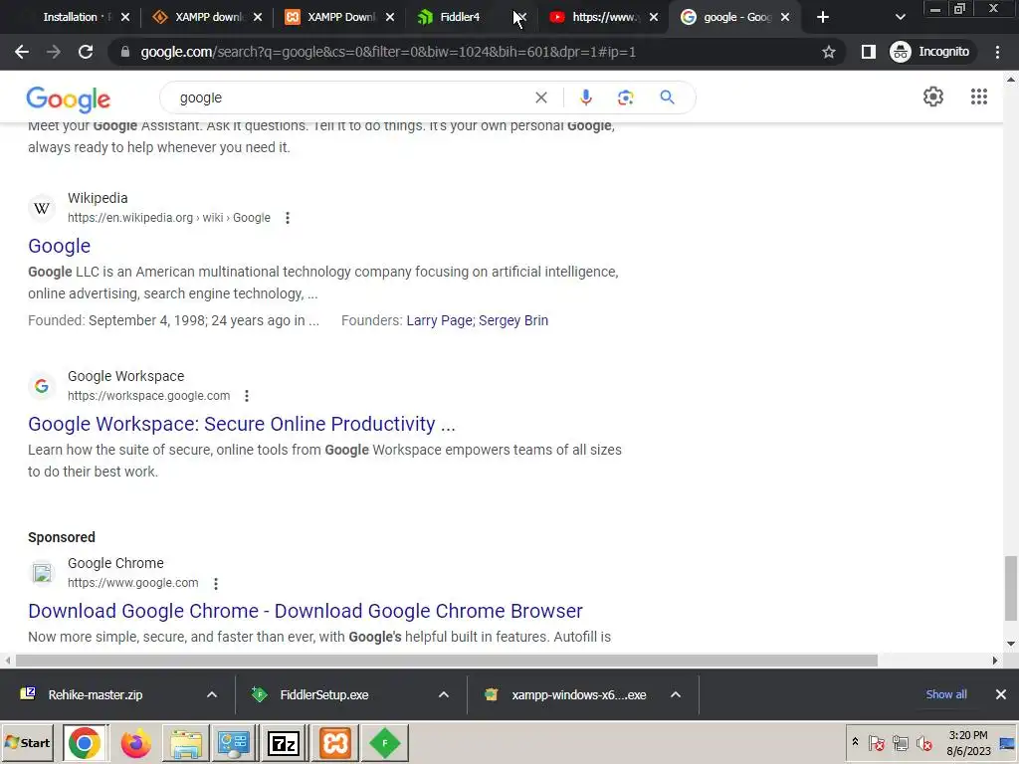Screen dimensions: 1019x764
Task: Open the Control Panel taskbar icon
Action: [x=234, y=742]
